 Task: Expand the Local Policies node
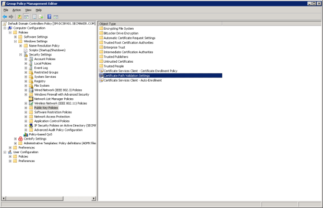26,64
